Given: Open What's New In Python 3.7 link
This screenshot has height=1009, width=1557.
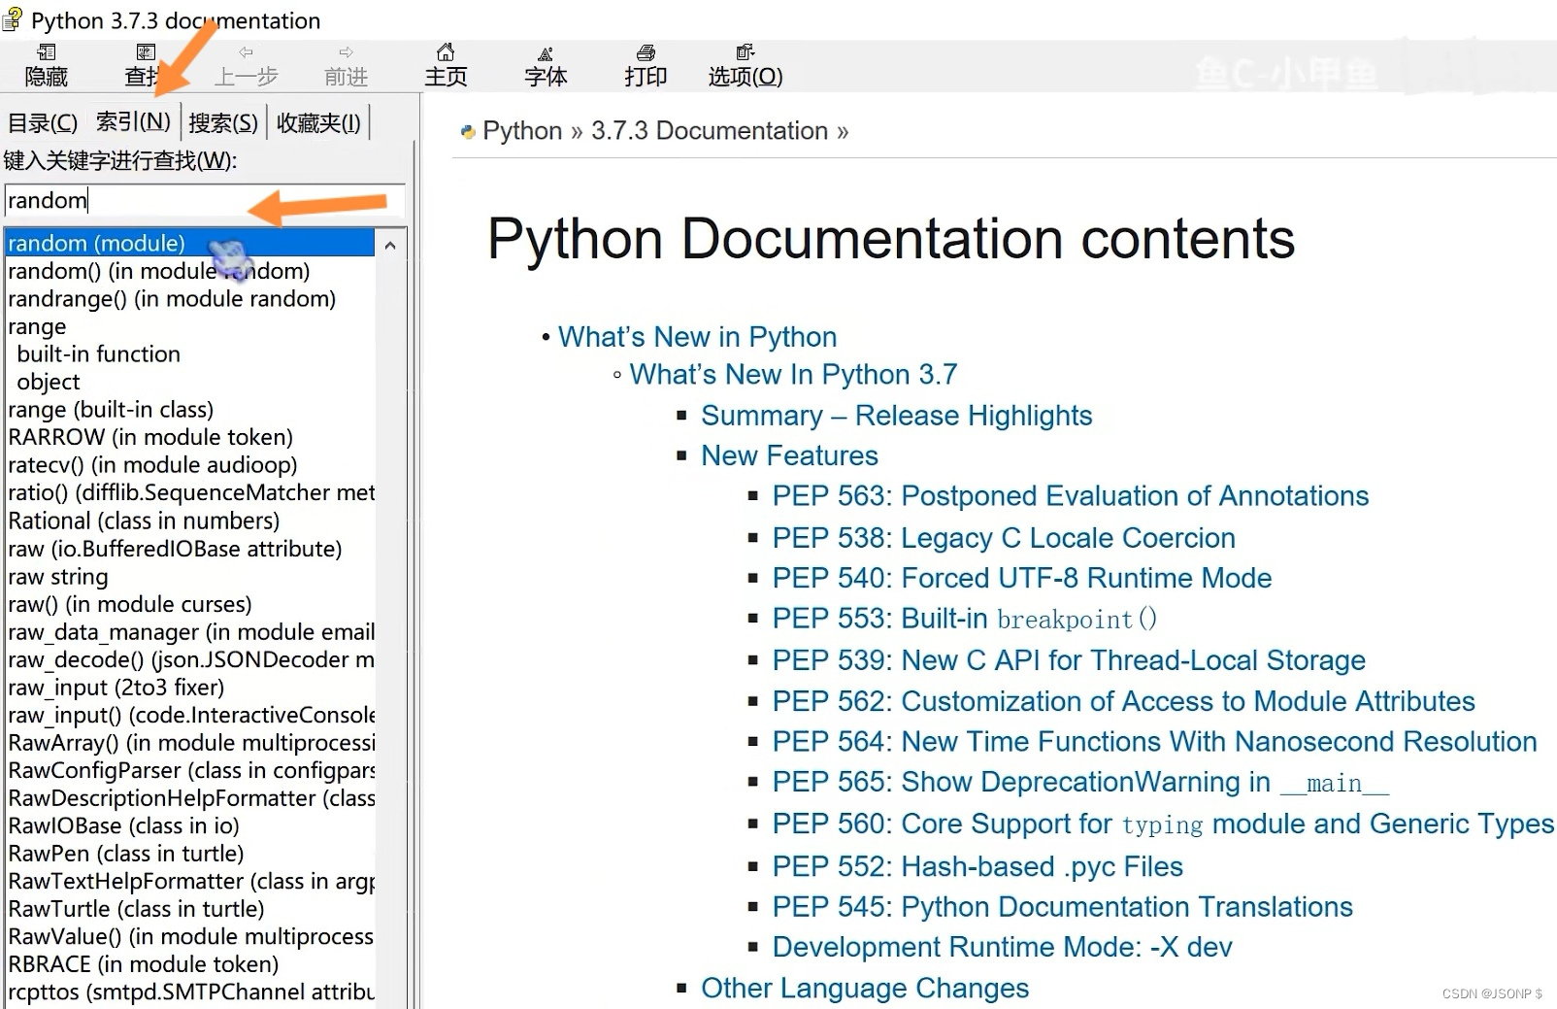Looking at the screenshot, I should click(793, 374).
